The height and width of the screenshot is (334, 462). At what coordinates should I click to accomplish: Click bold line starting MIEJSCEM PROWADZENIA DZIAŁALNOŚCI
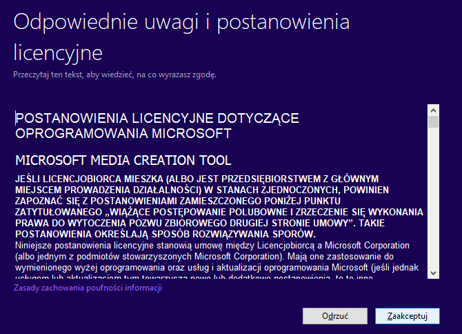click(x=202, y=190)
